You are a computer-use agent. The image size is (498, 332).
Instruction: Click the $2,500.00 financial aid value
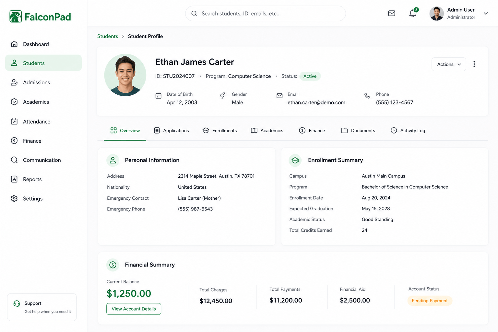[355, 301]
